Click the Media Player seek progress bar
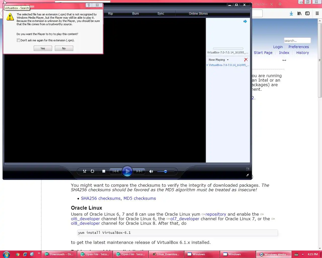Screen dimensions: 322x258 click(x=127, y=164)
